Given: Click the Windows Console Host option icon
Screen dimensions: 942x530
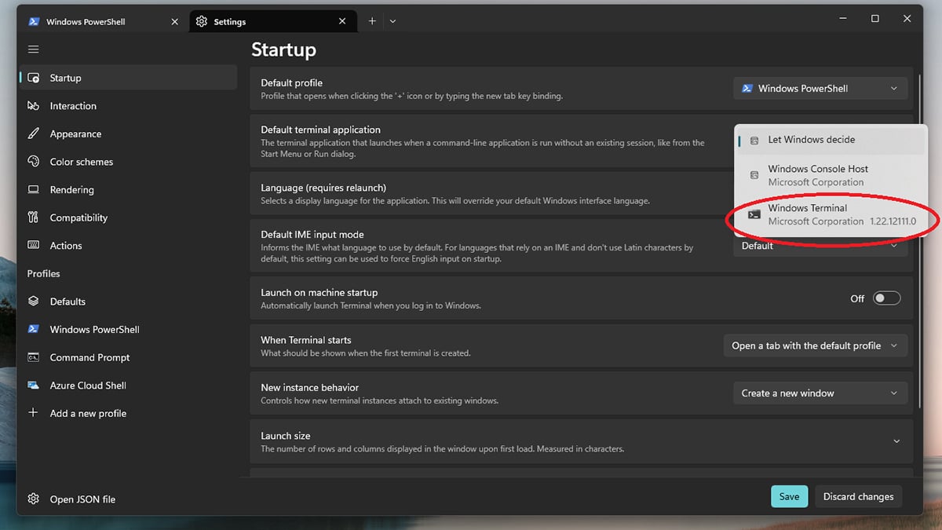Looking at the screenshot, I should tap(754, 175).
